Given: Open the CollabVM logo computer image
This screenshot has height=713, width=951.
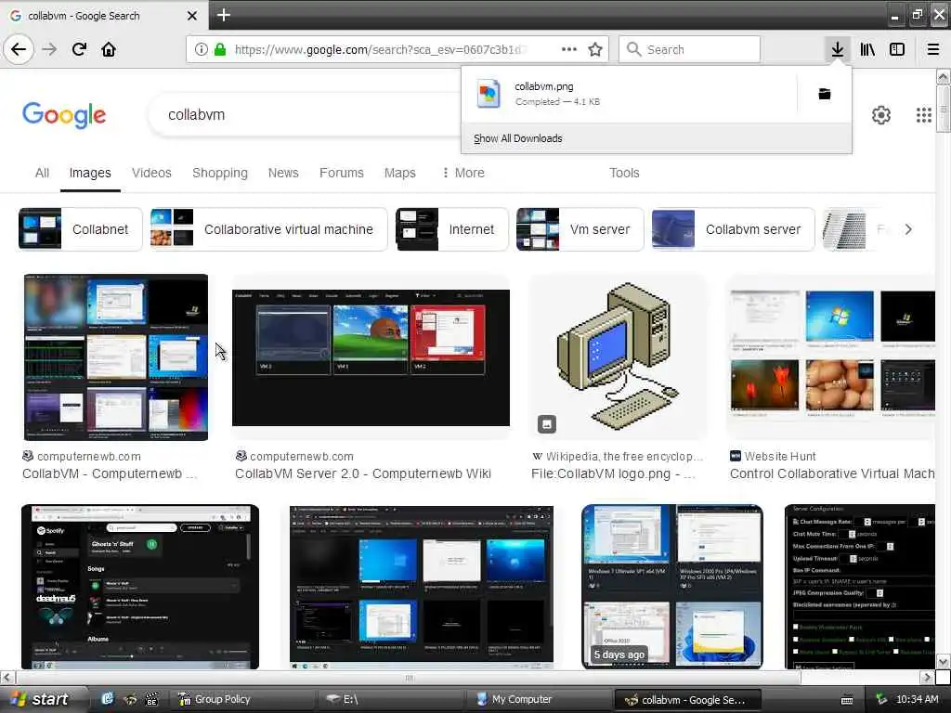Looking at the screenshot, I should 618,356.
